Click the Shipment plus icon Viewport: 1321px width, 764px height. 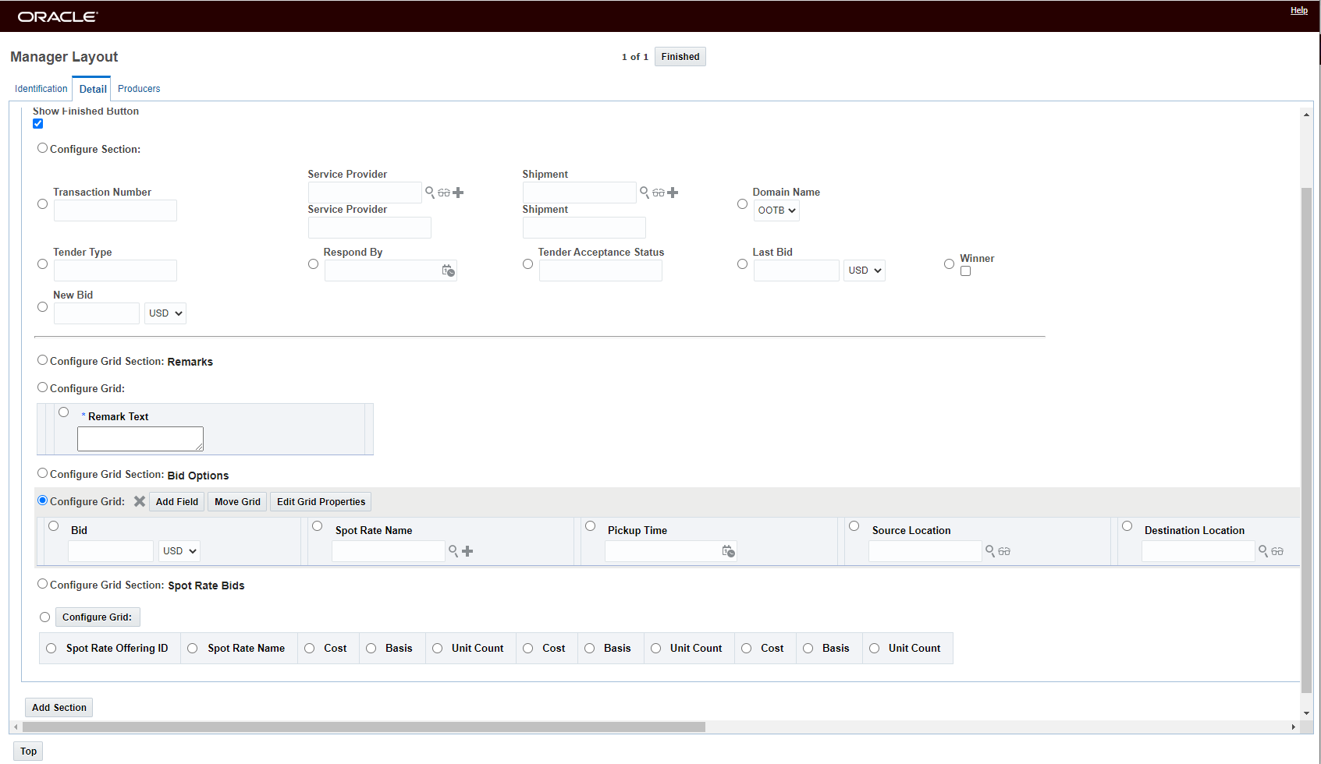click(673, 193)
